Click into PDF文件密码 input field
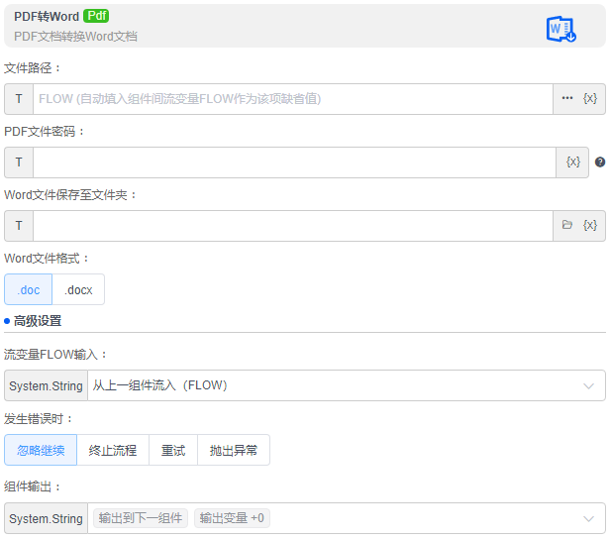 tap(294, 162)
